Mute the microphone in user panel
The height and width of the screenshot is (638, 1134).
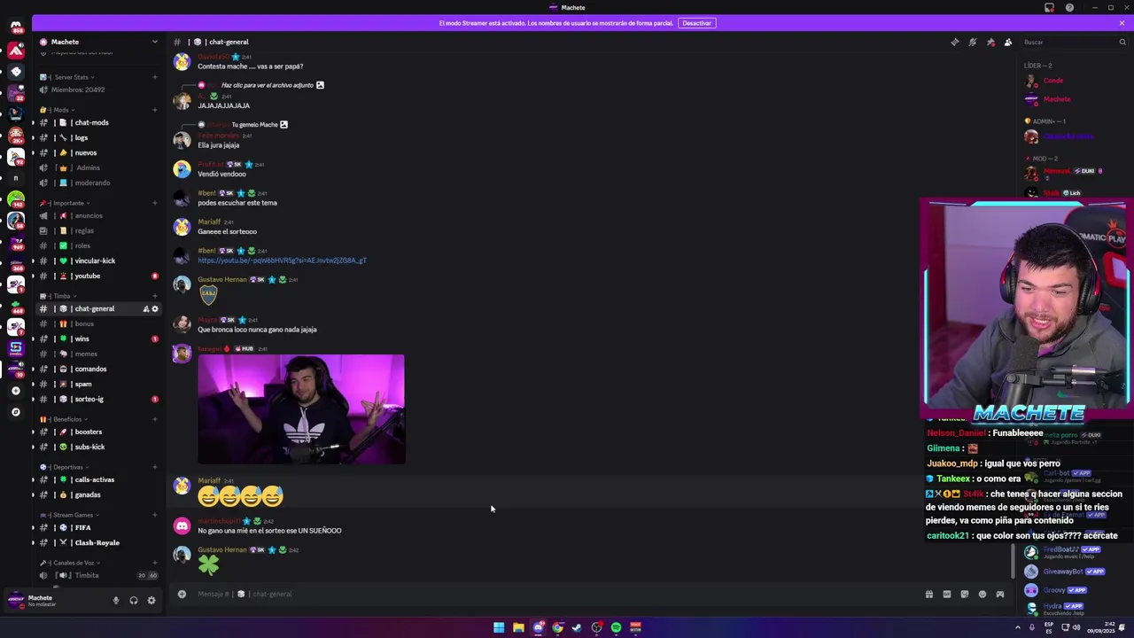(115, 601)
